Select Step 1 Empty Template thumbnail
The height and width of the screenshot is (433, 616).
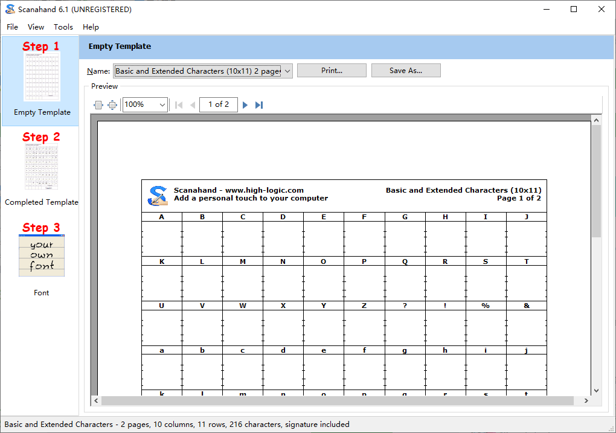tap(42, 77)
